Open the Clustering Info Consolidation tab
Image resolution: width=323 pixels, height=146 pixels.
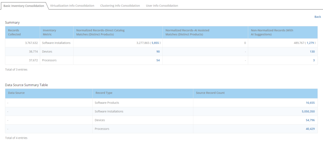tap(120, 6)
